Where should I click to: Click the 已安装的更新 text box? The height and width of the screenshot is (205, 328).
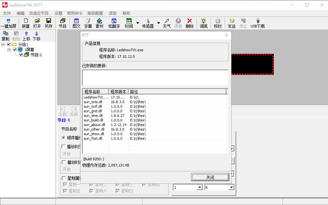[x=155, y=78]
